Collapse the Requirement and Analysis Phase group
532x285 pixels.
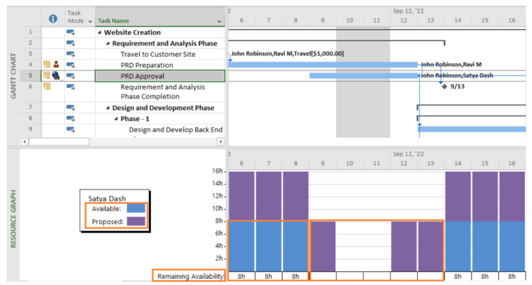pos(108,44)
